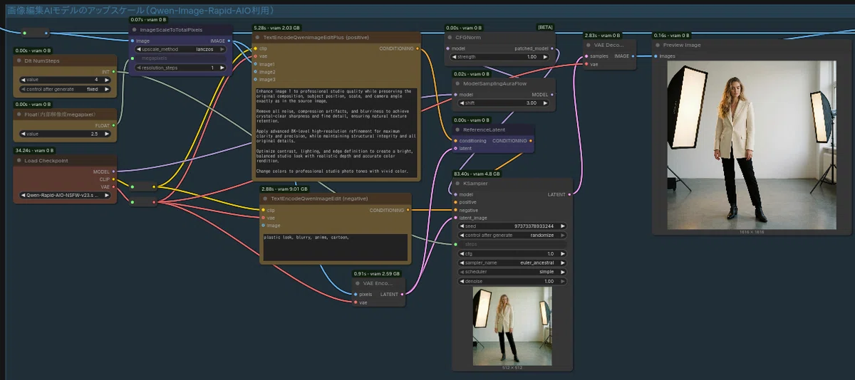Open the sampler_name euler_ancestral combo

pos(512,263)
